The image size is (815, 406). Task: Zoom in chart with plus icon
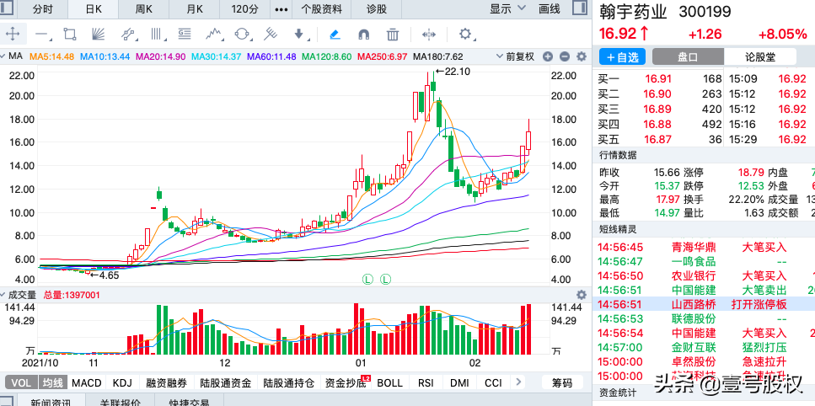pos(548,56)
